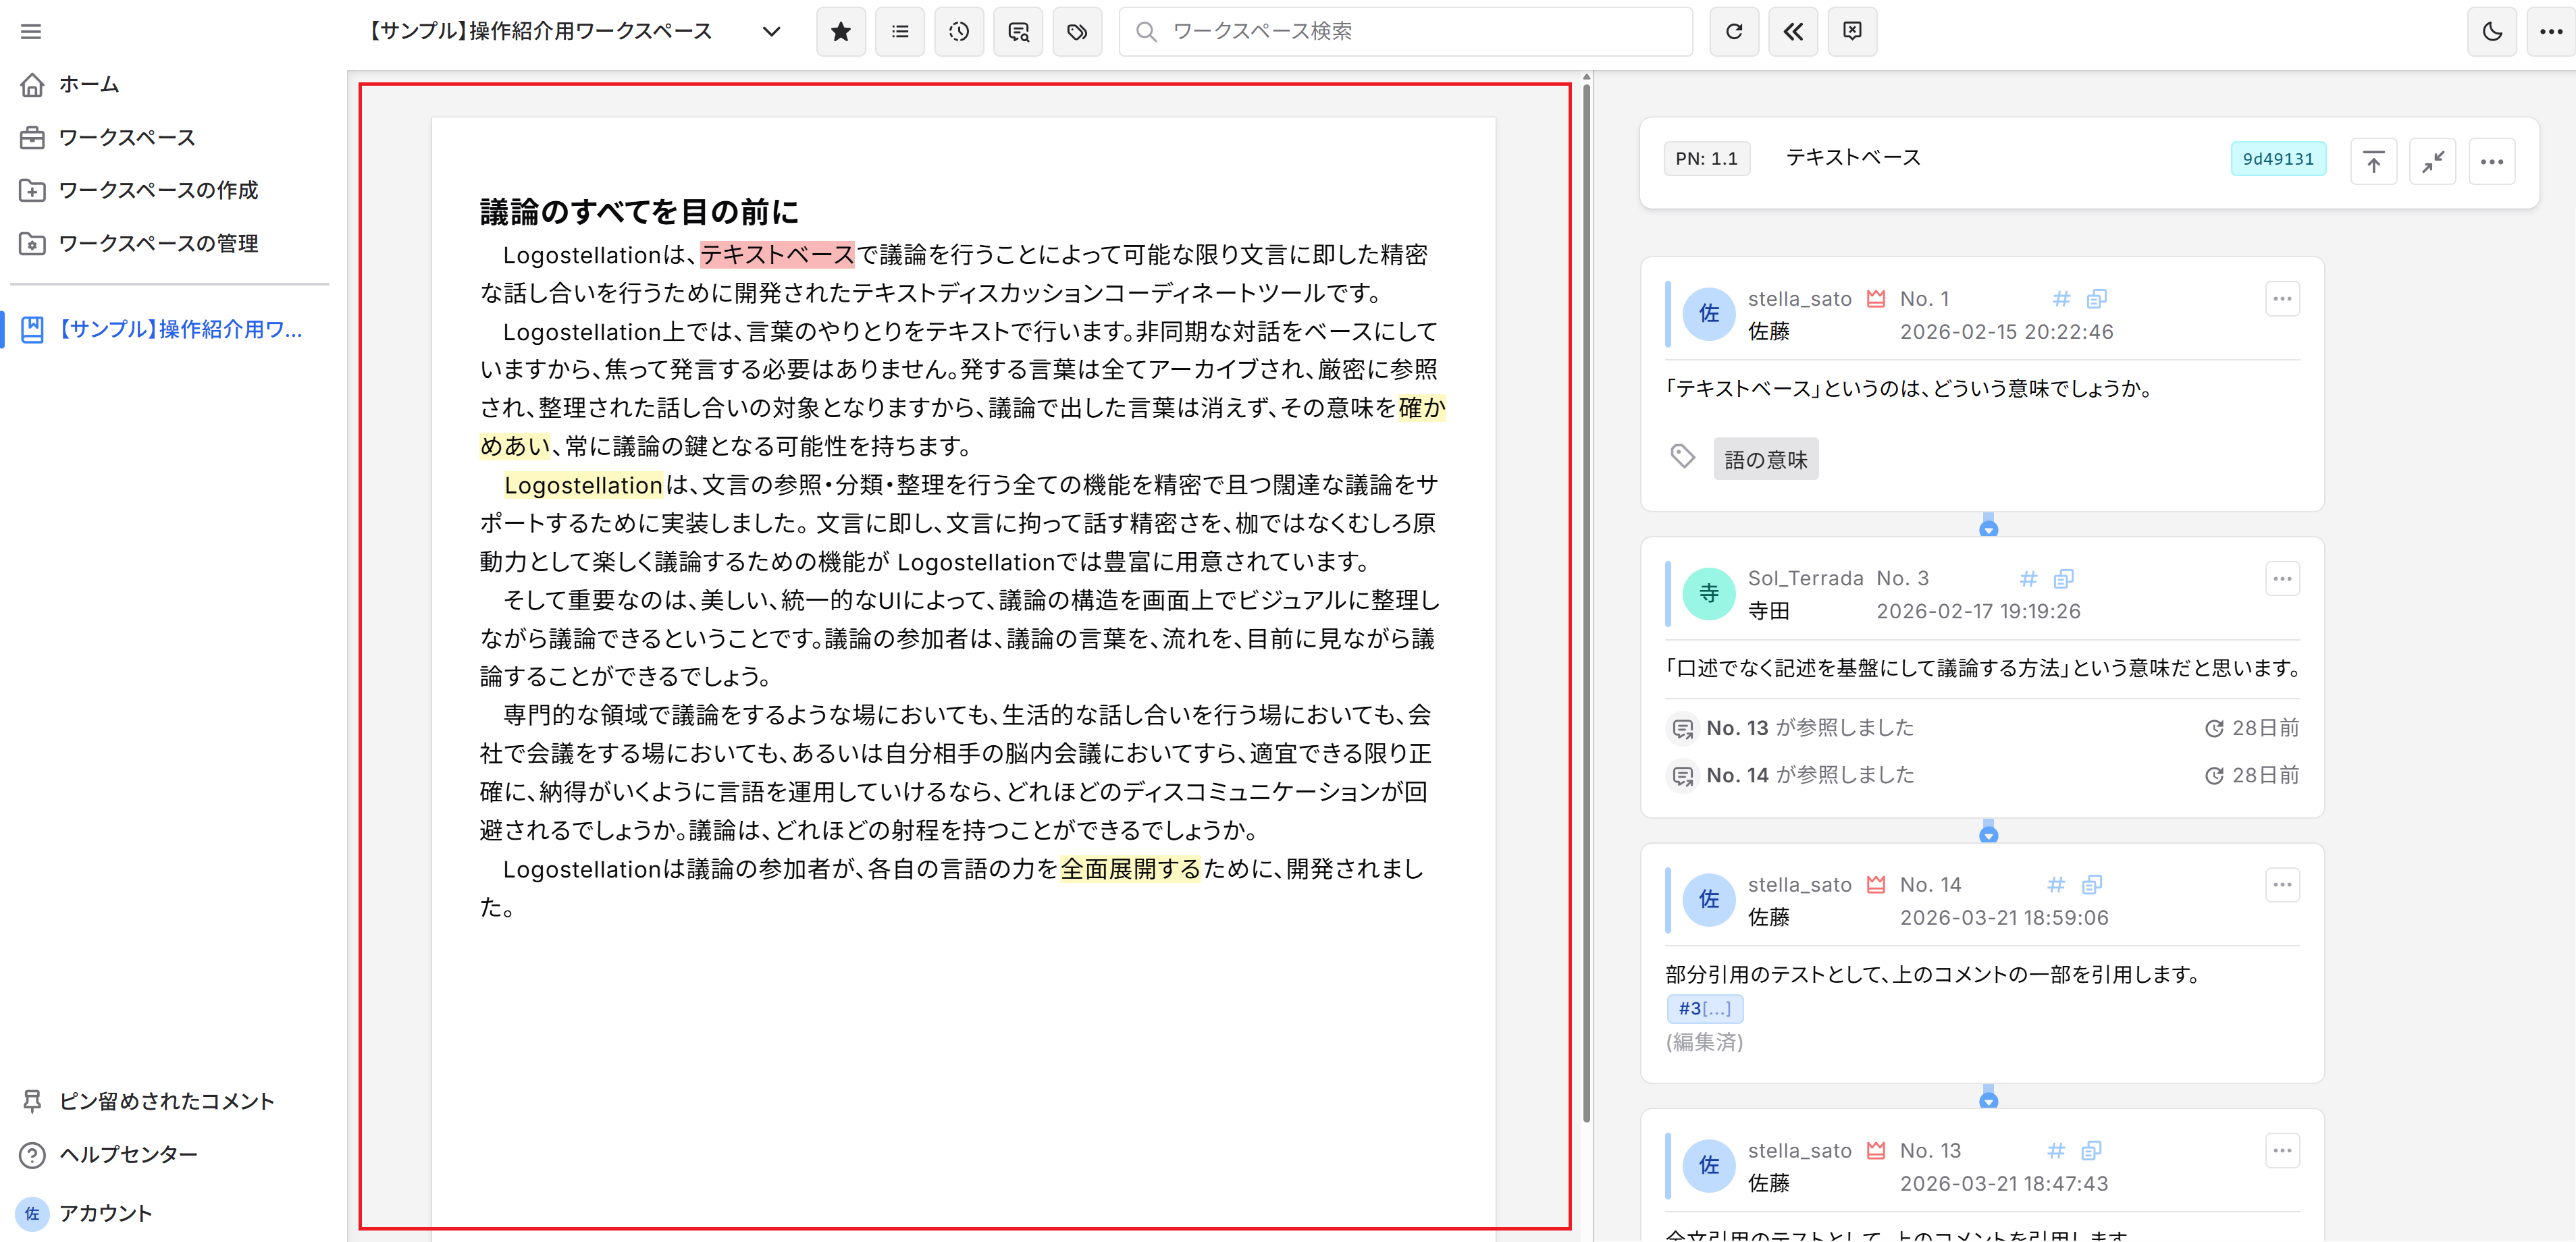Viewport: 2576px width, 1242px height.
Task: Click the # icon on comment No. 13
Action: (x=2056, y=1151)
